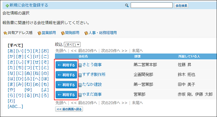Click the 共有アドレス帳 book icon

pyautogui.click(x=5, y=33)
